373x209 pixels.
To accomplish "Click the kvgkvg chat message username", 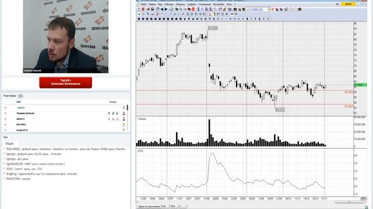I will coord(11,174).
